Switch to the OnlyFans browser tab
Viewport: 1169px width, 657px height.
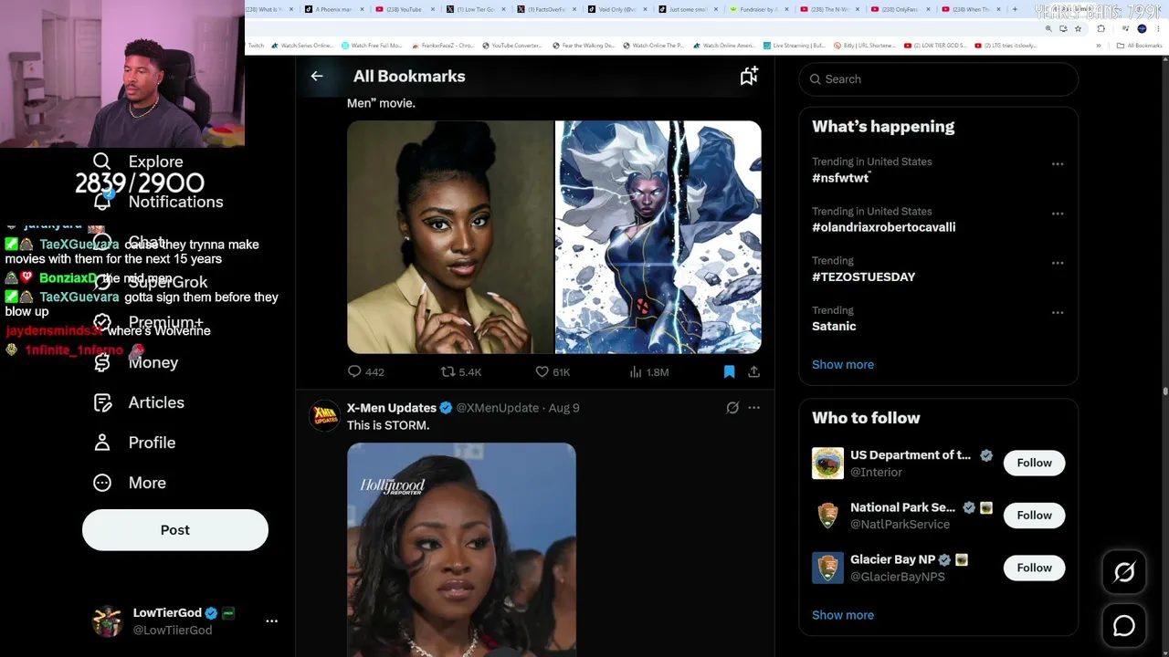[x=902, y=9]
